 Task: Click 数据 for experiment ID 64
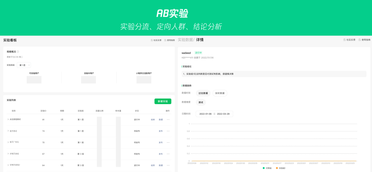pos(161,165)
